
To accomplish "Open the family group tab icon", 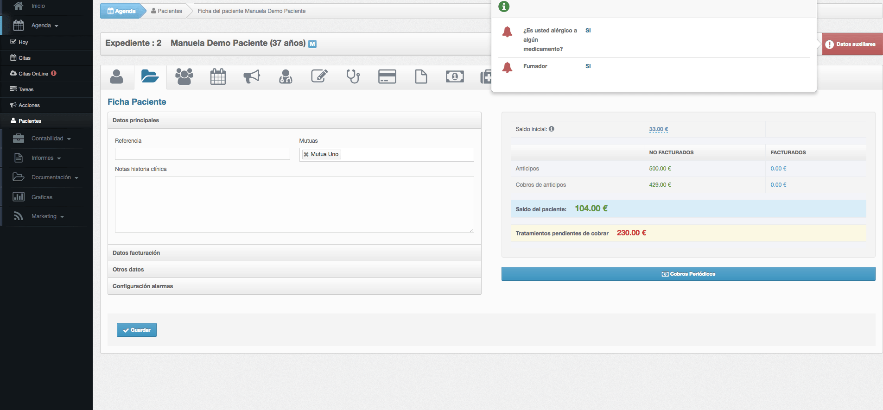I will tap(184, 76).
